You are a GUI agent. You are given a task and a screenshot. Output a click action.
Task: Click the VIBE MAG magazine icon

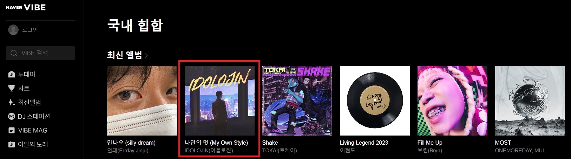click(12, 130)
